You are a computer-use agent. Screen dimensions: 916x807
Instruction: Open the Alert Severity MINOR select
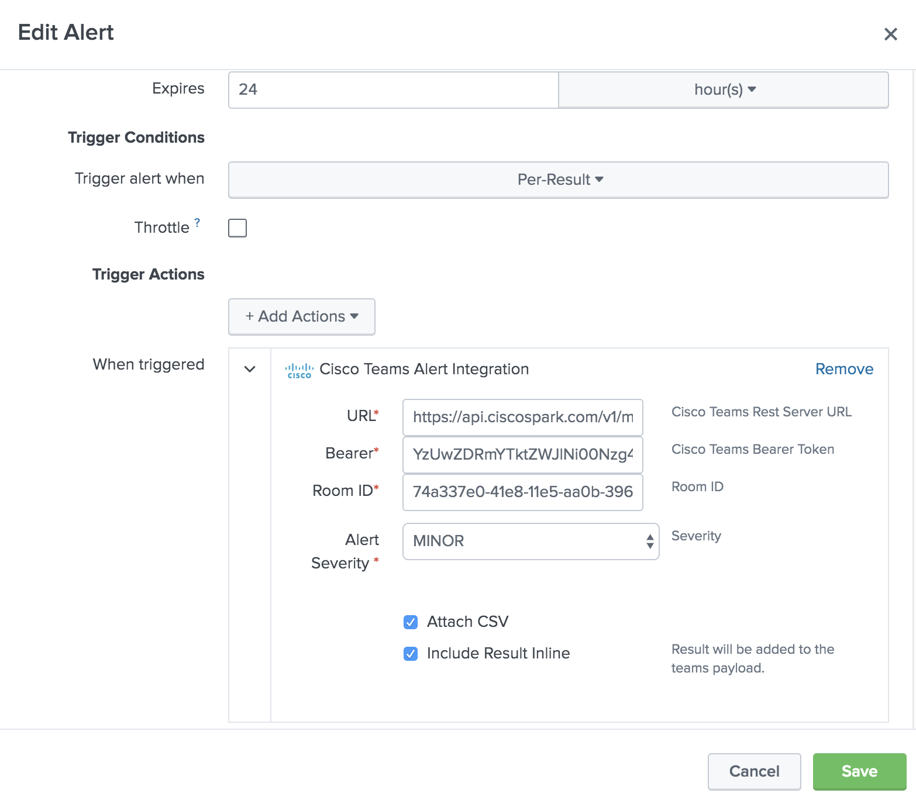click(x=531, y=541)
